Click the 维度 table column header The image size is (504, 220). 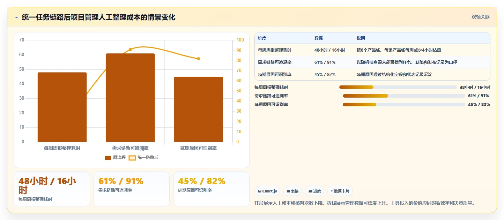click(262, 38)
